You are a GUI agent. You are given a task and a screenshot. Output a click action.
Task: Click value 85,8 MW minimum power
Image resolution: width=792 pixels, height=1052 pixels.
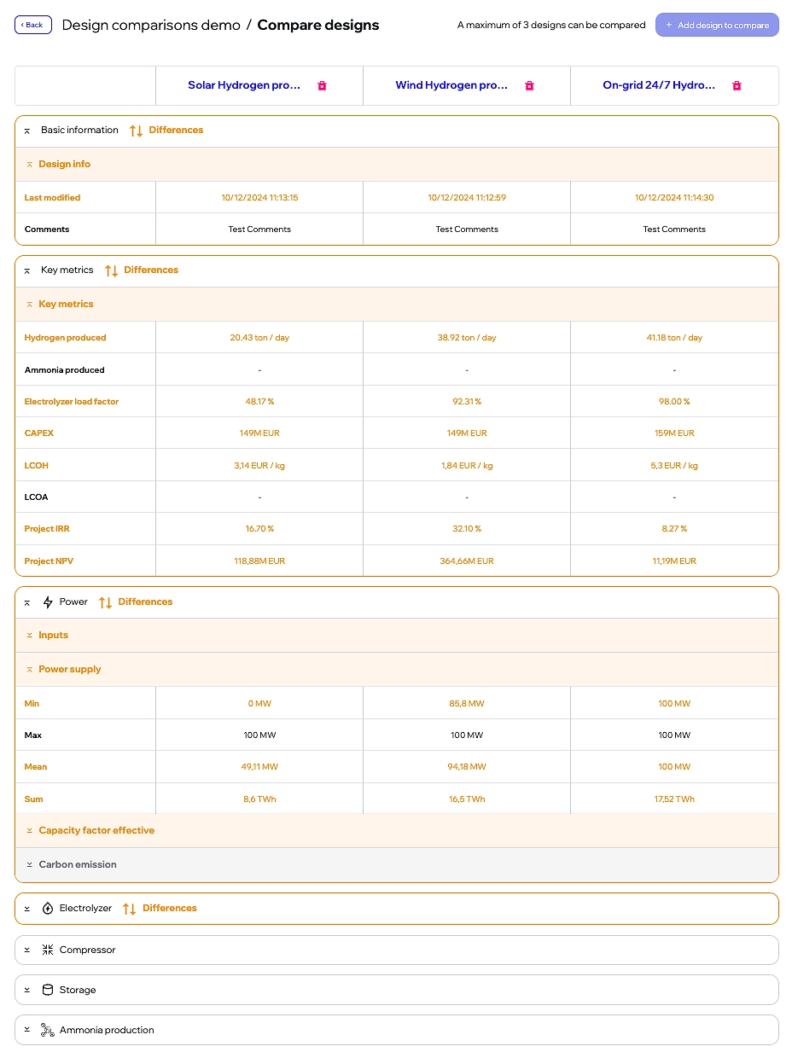click(x=467, y=704)
